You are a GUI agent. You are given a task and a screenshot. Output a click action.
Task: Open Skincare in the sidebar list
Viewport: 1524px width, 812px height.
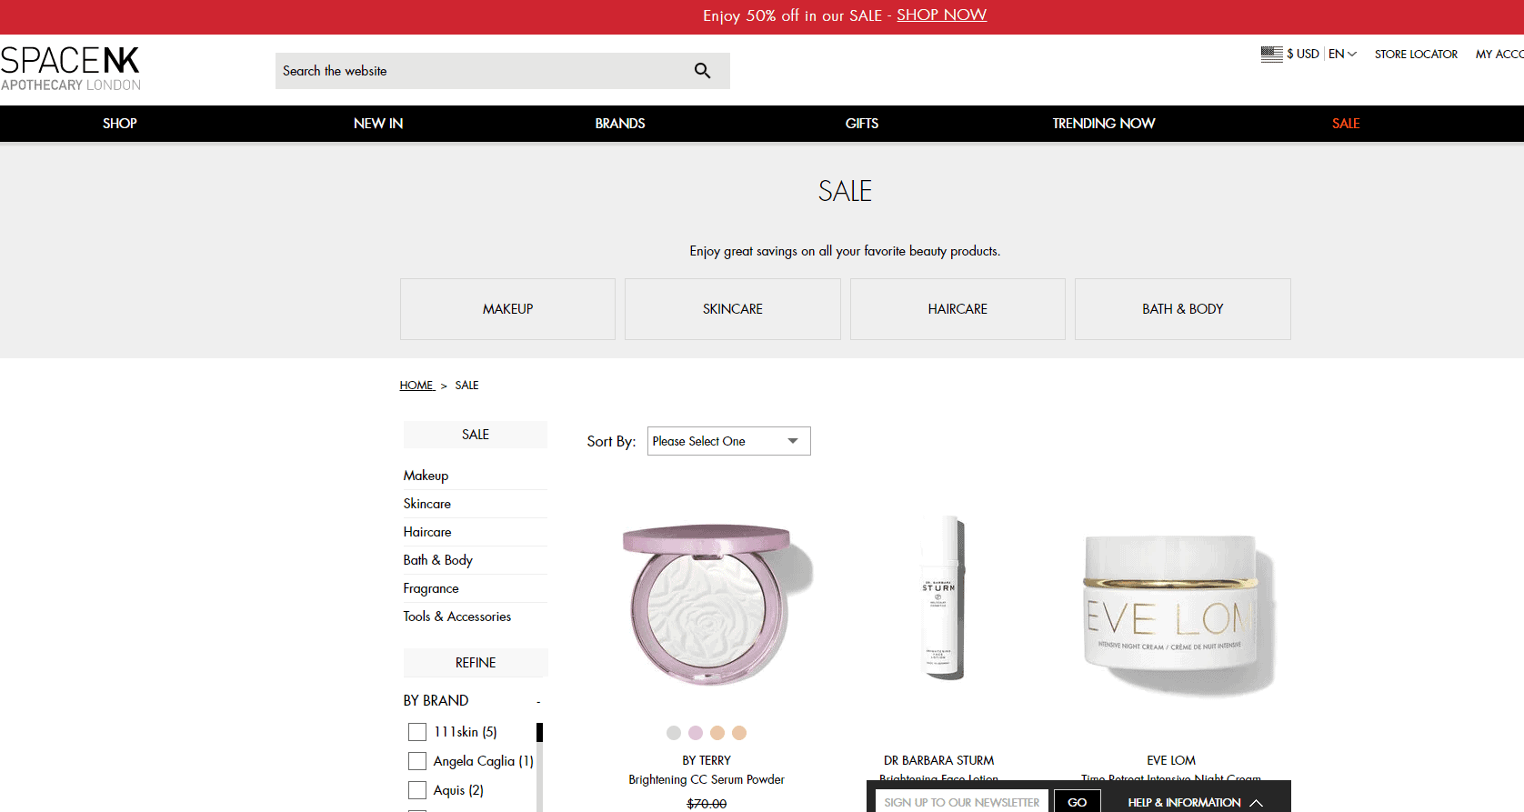[x=427, y=504]
